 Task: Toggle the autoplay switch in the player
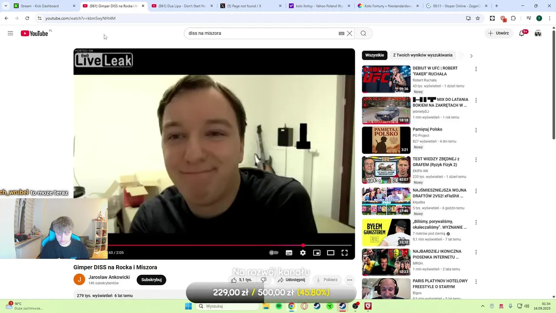coord(274,253)
